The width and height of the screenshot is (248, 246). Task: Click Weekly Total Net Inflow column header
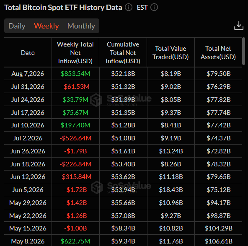pos(75,52)
